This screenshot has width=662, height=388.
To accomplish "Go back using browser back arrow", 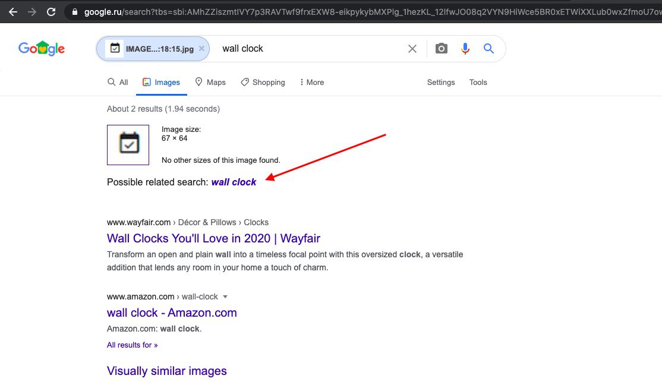I will coord(13,12).
